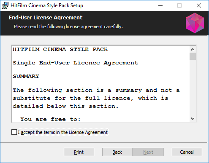Print the license agreement
Image resolution: width=209 pixels, height=163 pixels.
click(79, 152)
